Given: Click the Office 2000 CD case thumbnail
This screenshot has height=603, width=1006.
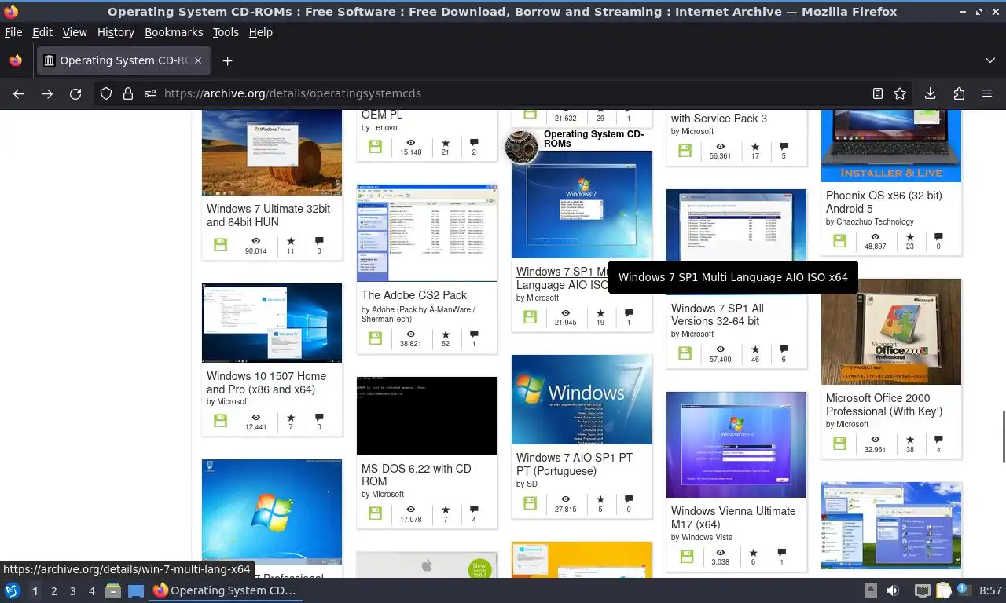Looking at the screenshot, I should 891,331.
